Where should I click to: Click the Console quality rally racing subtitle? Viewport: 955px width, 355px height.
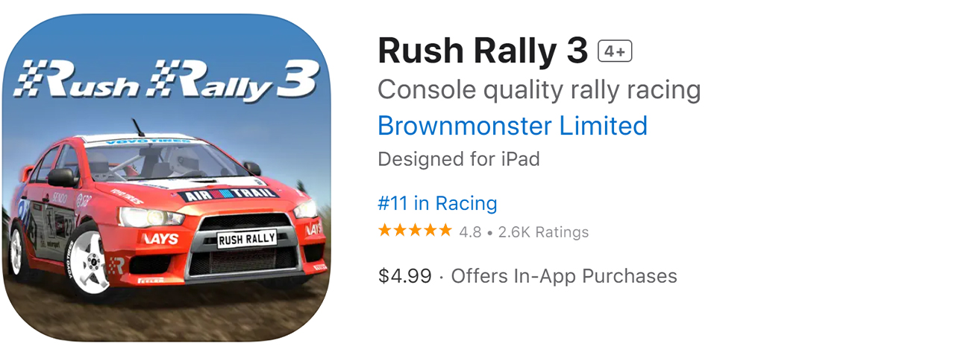[539, 90]
